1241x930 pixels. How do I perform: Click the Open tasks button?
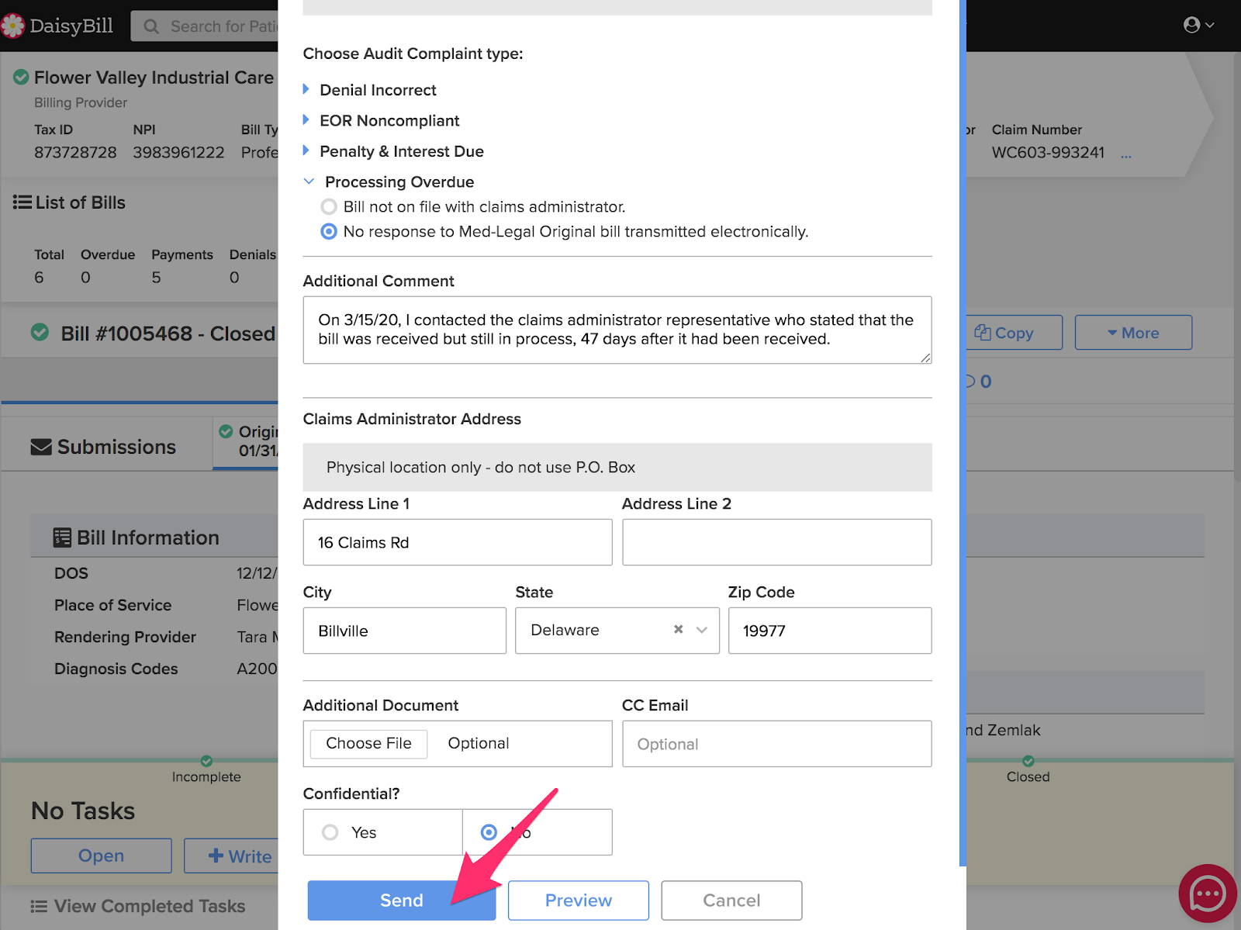pyautogui.click(x=102, y=856)
